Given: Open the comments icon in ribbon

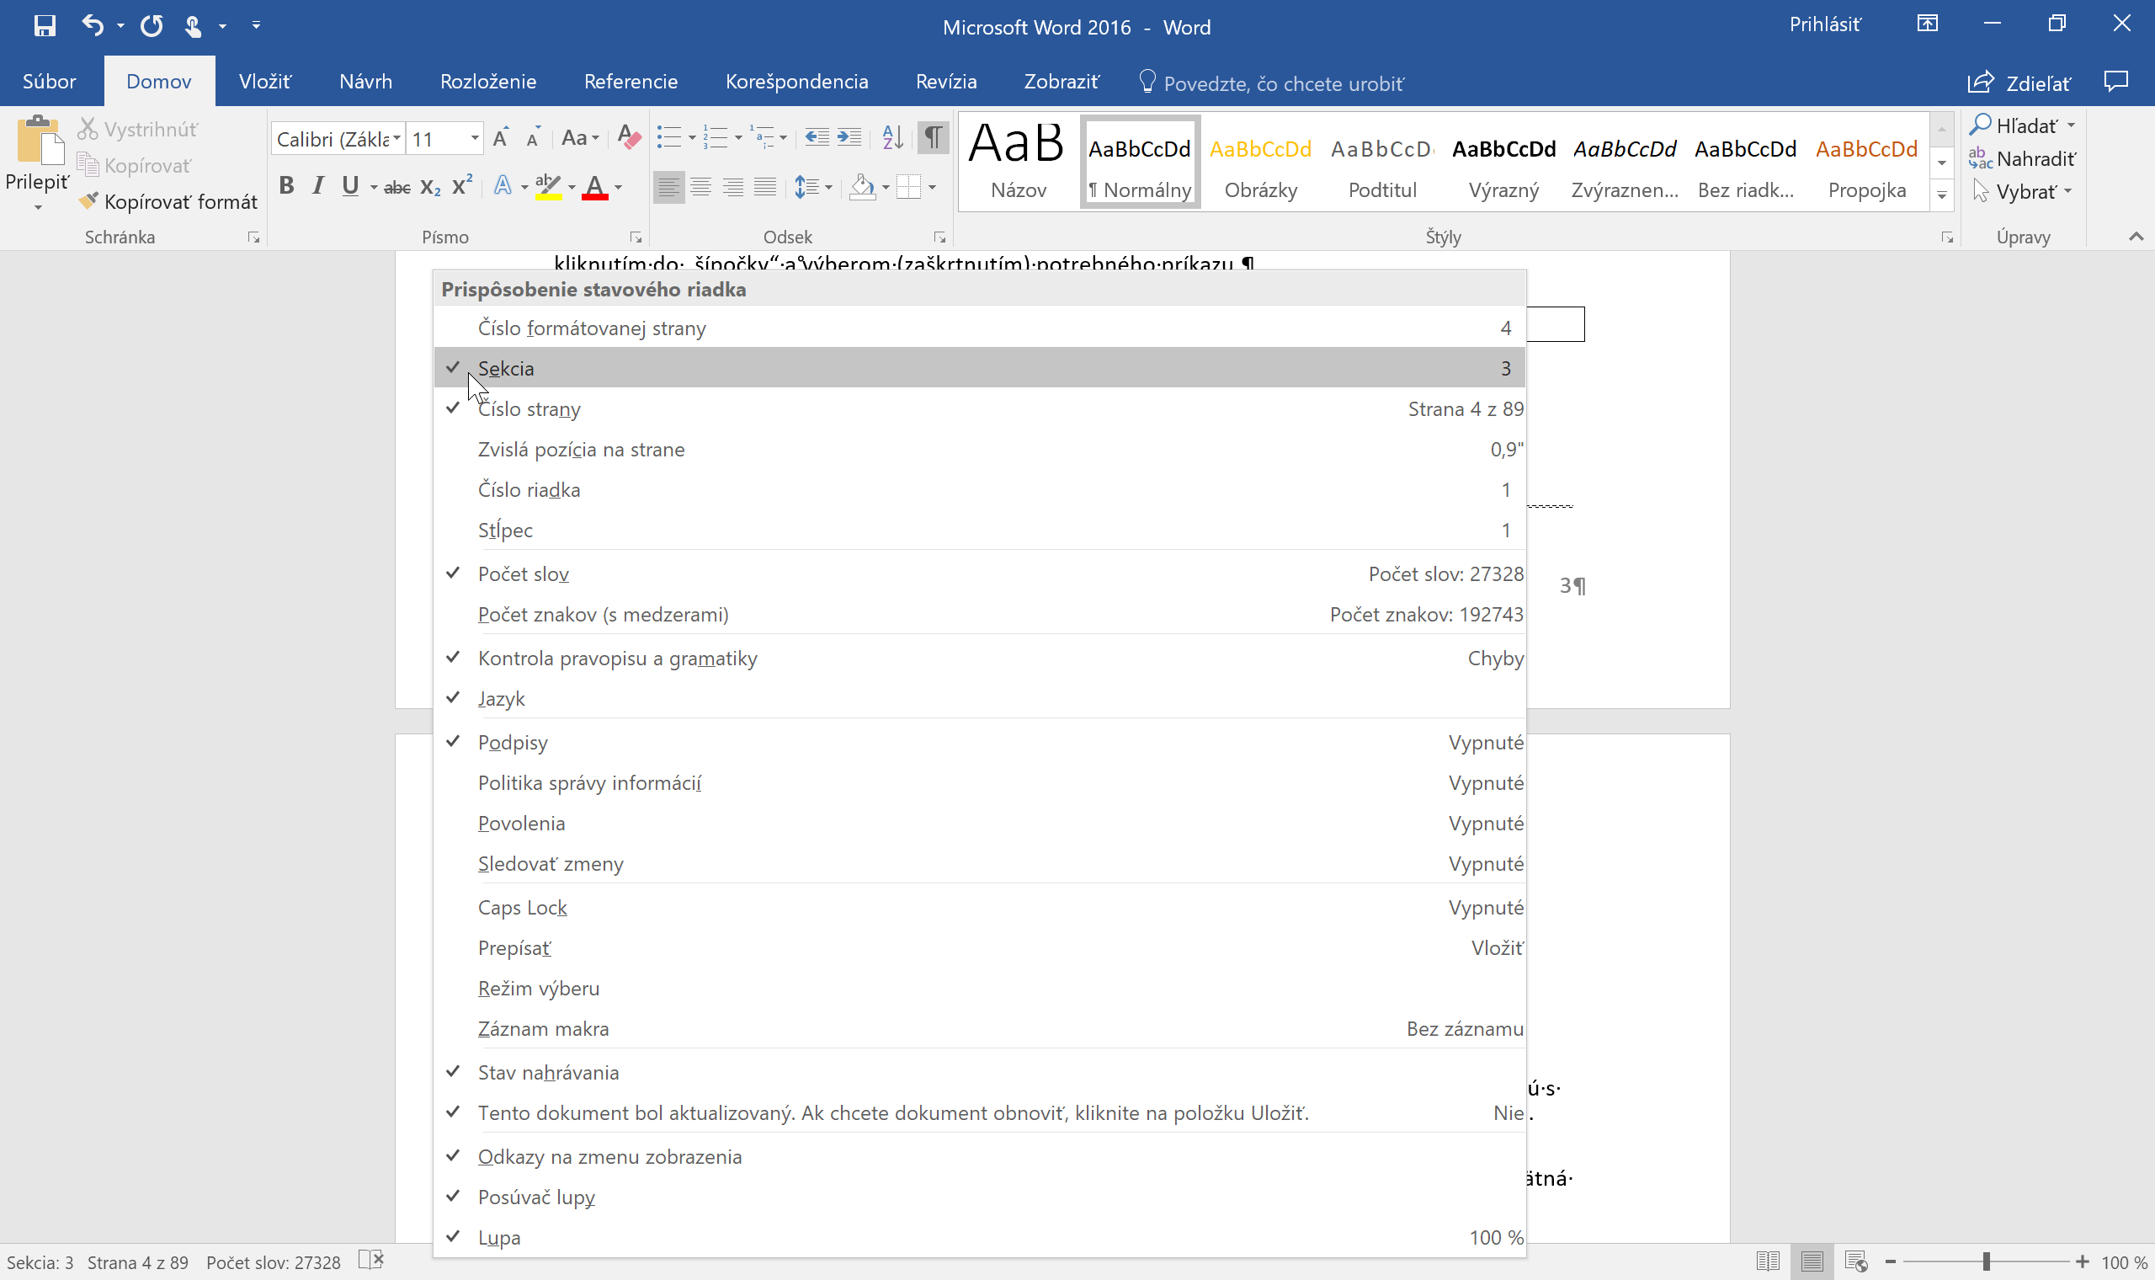Looking at the screenshot, I should [2115, 82].
